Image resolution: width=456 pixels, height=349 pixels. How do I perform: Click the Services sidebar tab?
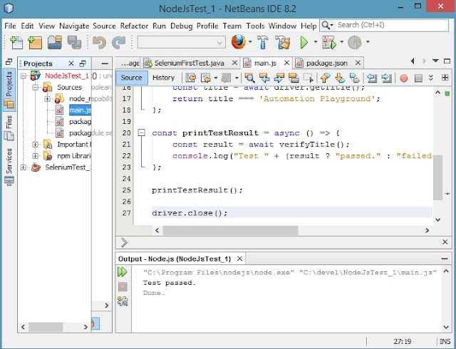(x=9, y=167)
